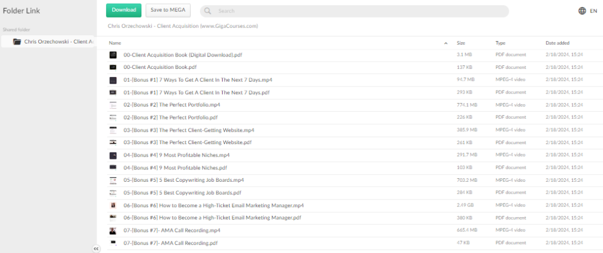603x253 pixels.
Task: Click the shared folder icon in sidebar
Action: tap(17, 42)
